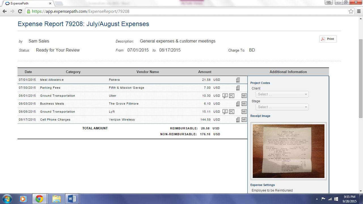Bookmark this page with the star icon
This screenshot has width=363, height=204.
point(351,11)
